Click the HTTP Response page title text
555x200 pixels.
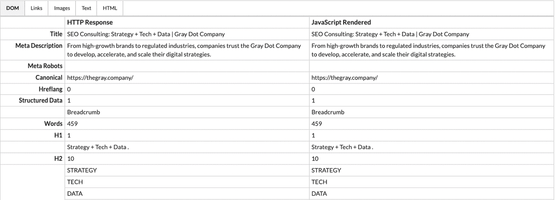[146, 34]
